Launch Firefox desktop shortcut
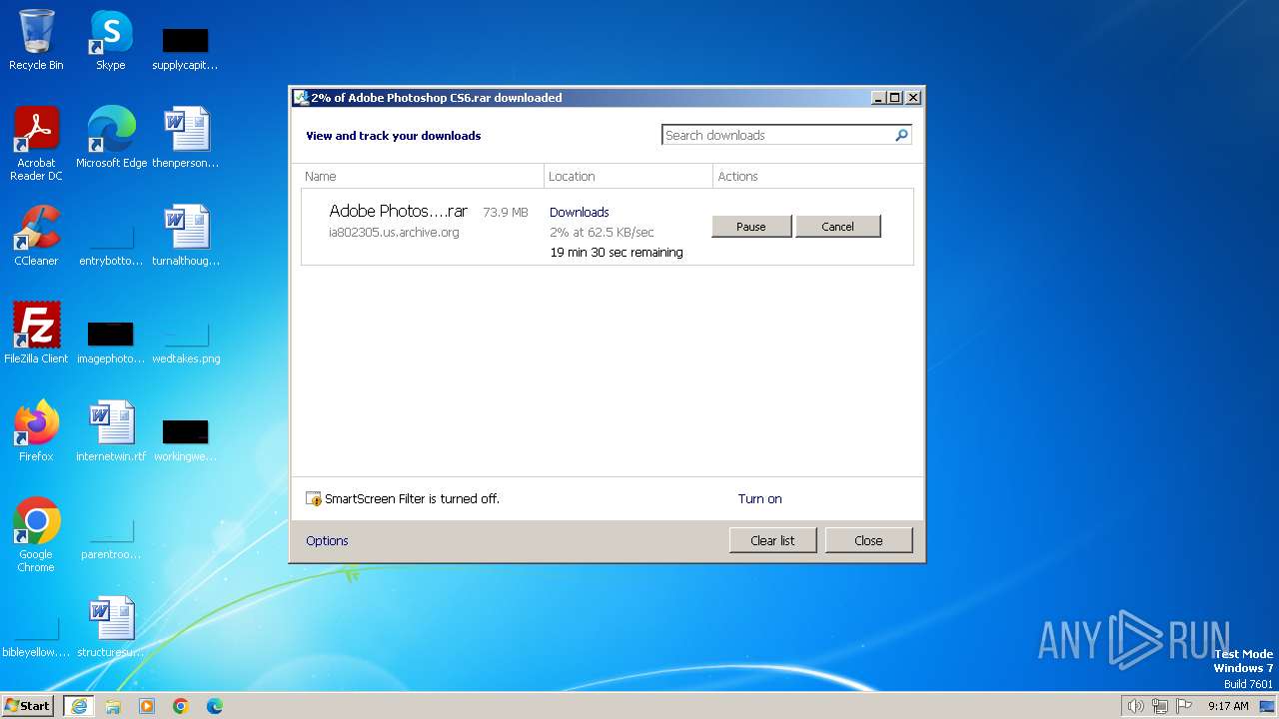The height and width of the screenshot is (719, 1279). 36,431
